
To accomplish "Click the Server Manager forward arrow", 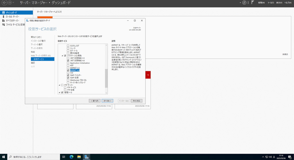I will (9, 3).
